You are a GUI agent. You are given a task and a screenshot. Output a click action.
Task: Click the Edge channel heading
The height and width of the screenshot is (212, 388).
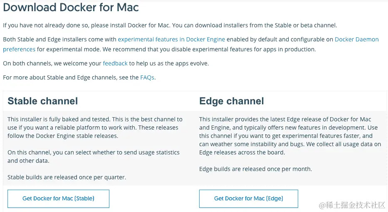click(232, 101)
